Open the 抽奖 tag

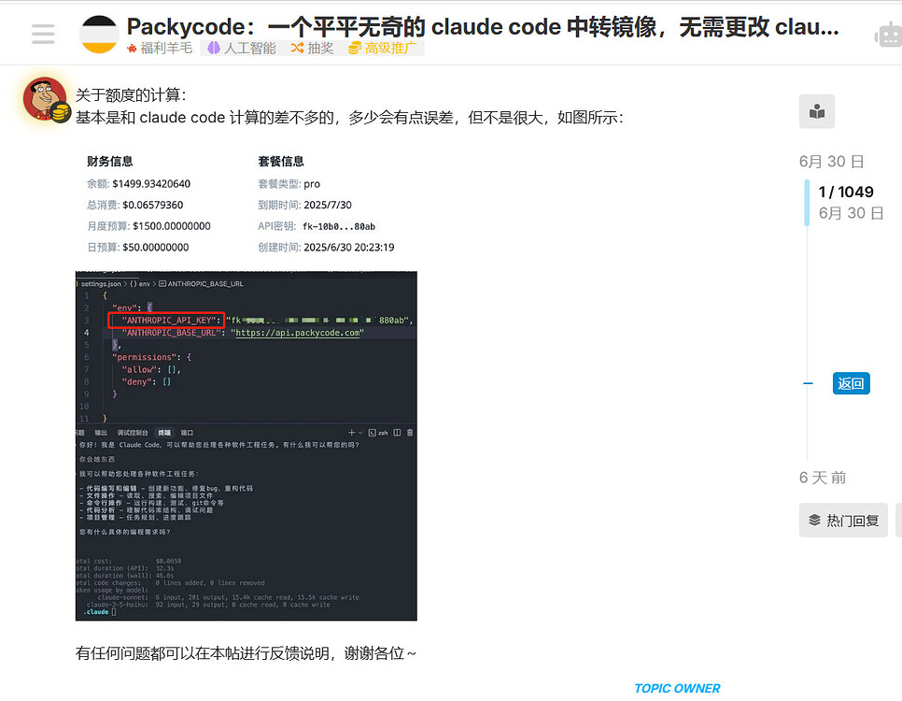(x=313, y=48)
